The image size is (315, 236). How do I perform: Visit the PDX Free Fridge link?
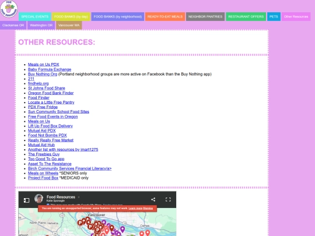pos(43,107)
